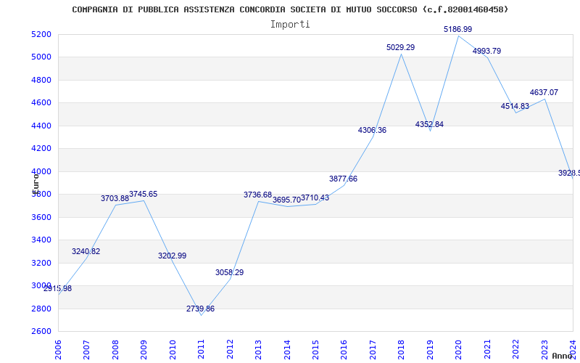The height and width of the screenshot is (363, 580).
Task: Select the data label 3695.70
Action: click(286, 200)
